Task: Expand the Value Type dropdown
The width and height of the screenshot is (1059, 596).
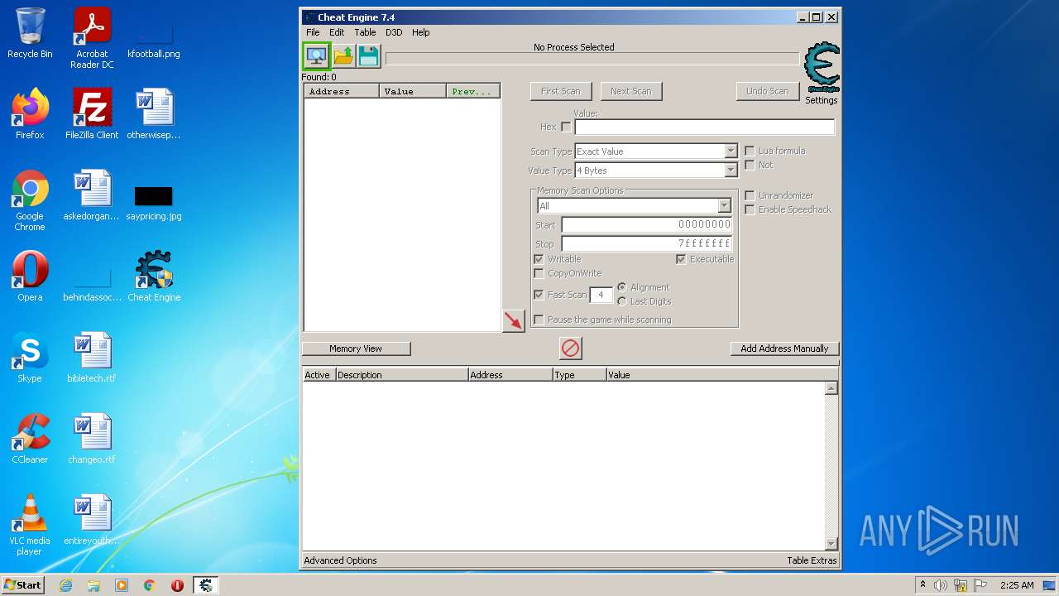Action: tap(731, 171)
